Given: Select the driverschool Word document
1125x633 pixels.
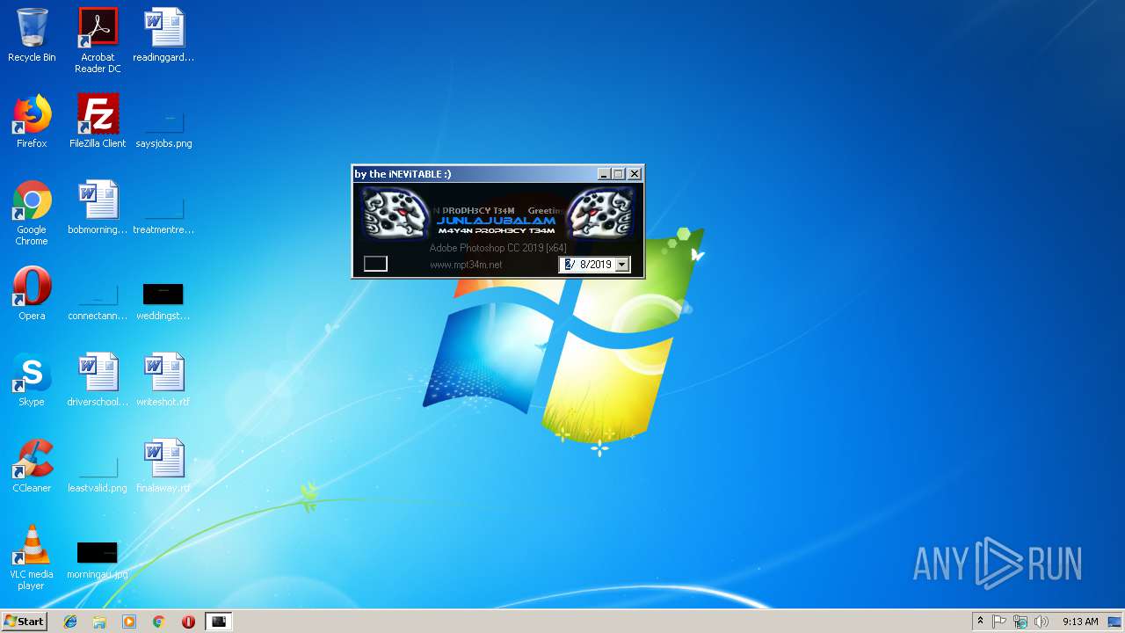Looking at the screenshot, I should (x=98, y=381).
